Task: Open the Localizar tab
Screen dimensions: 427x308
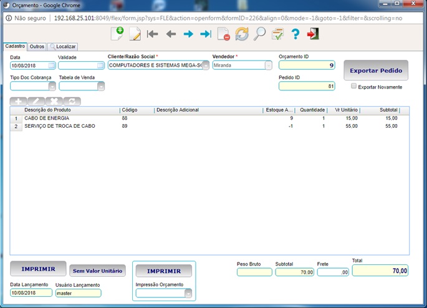Action: coord(63,47)
